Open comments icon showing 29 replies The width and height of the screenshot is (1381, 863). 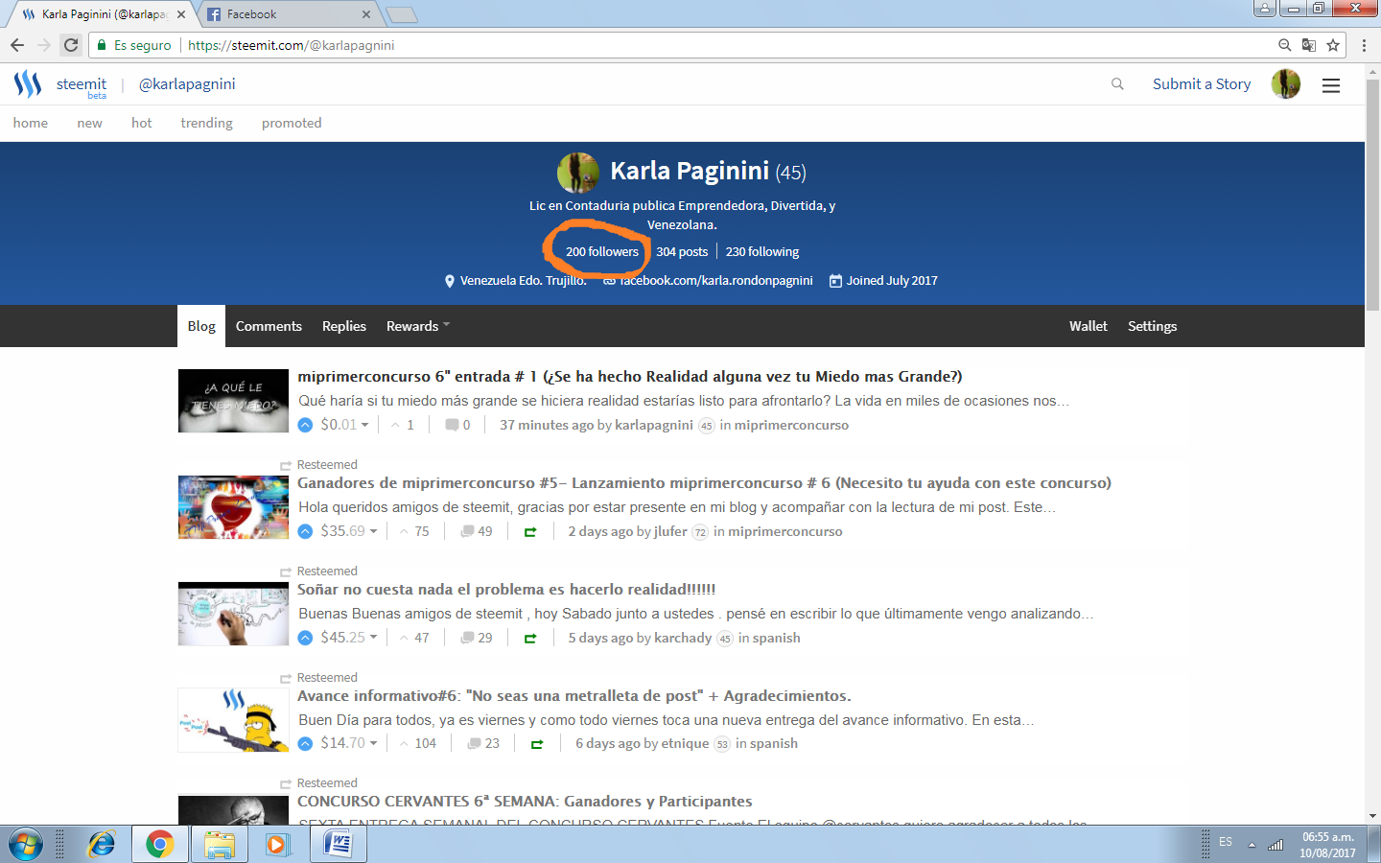[x=467, y=638]
